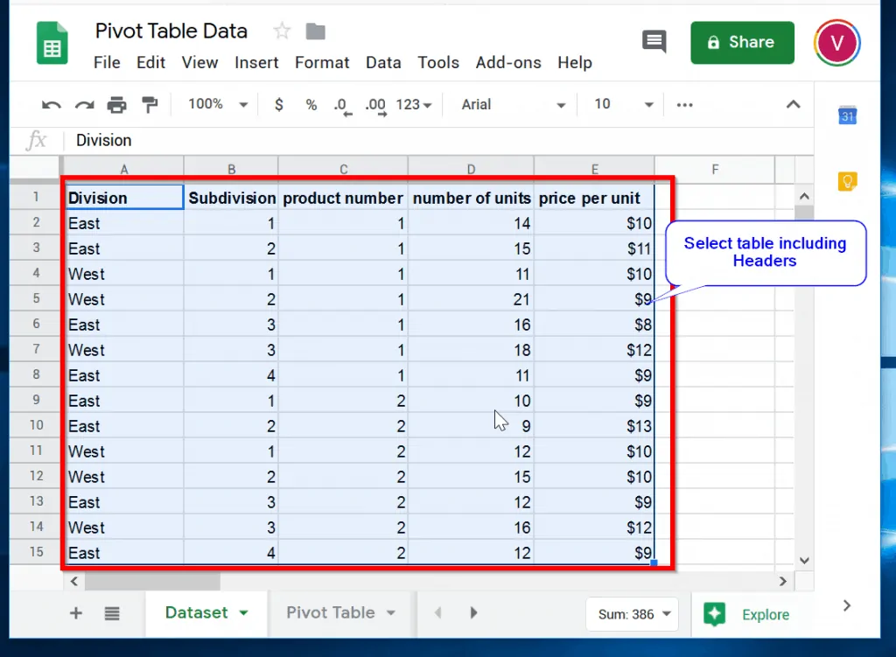Screen dimensions: 896x657
Task: Select cell F1 in the spreadsheet
Action: pyautogui.click(x=715, y=197)
